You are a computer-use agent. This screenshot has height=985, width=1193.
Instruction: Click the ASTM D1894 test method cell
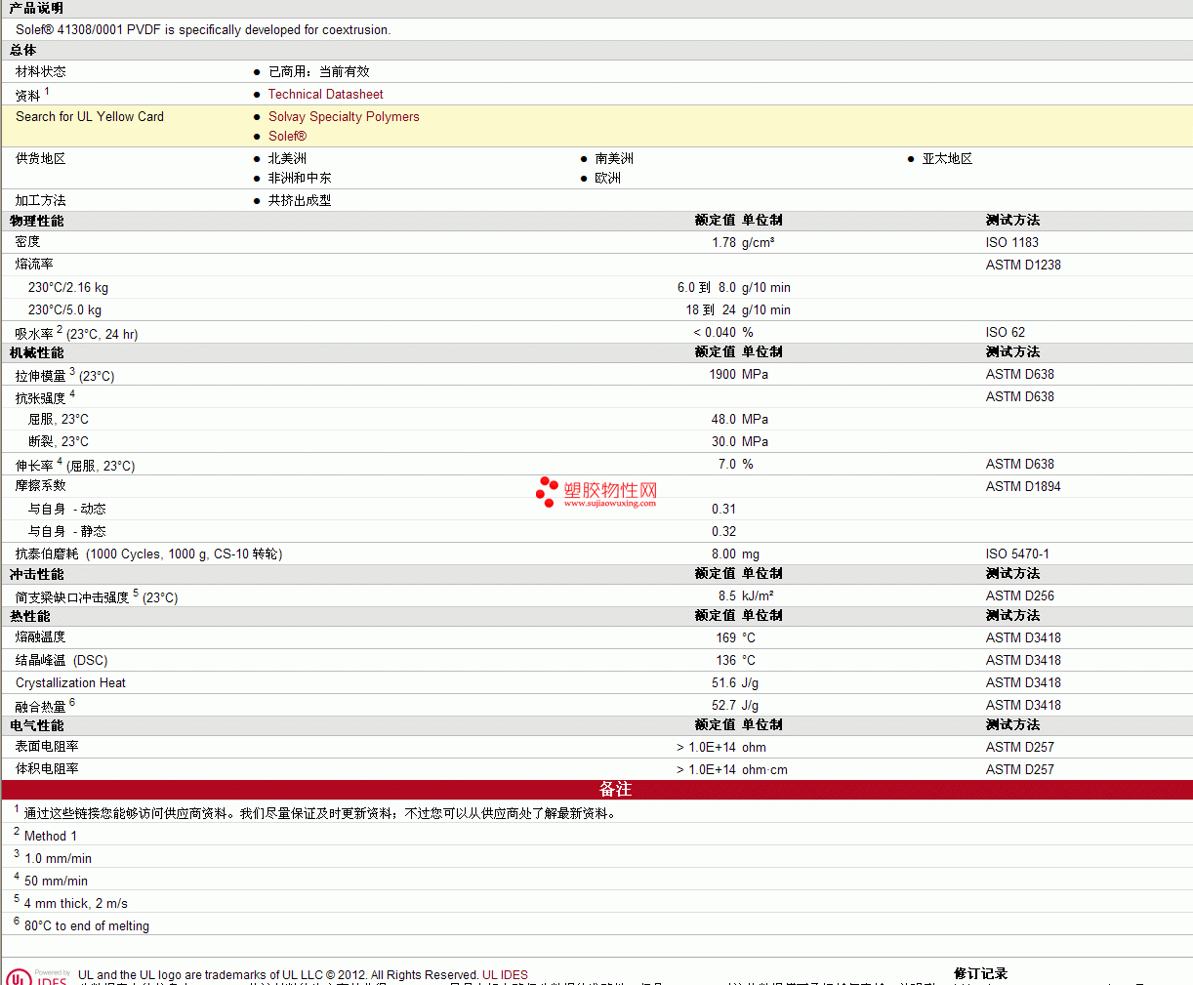tap(1022, 487)
